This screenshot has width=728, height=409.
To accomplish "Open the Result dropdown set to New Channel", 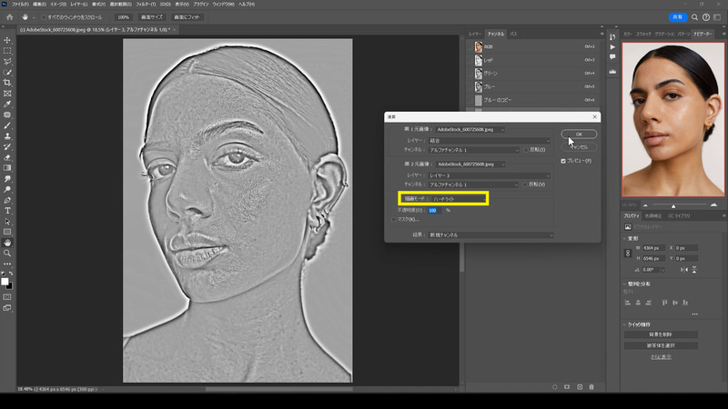I will tap(493, 235).
